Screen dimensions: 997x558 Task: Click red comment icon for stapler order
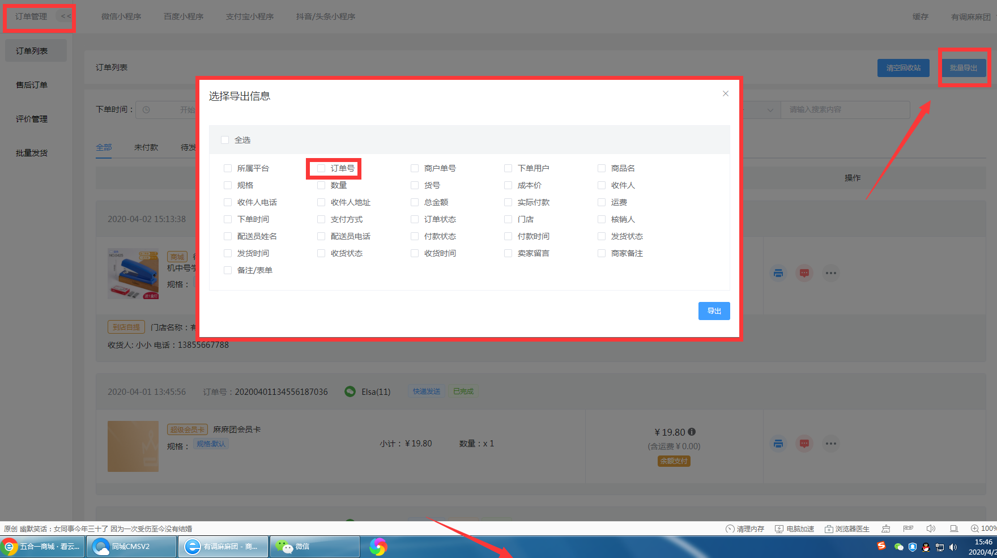coord(804,273)
